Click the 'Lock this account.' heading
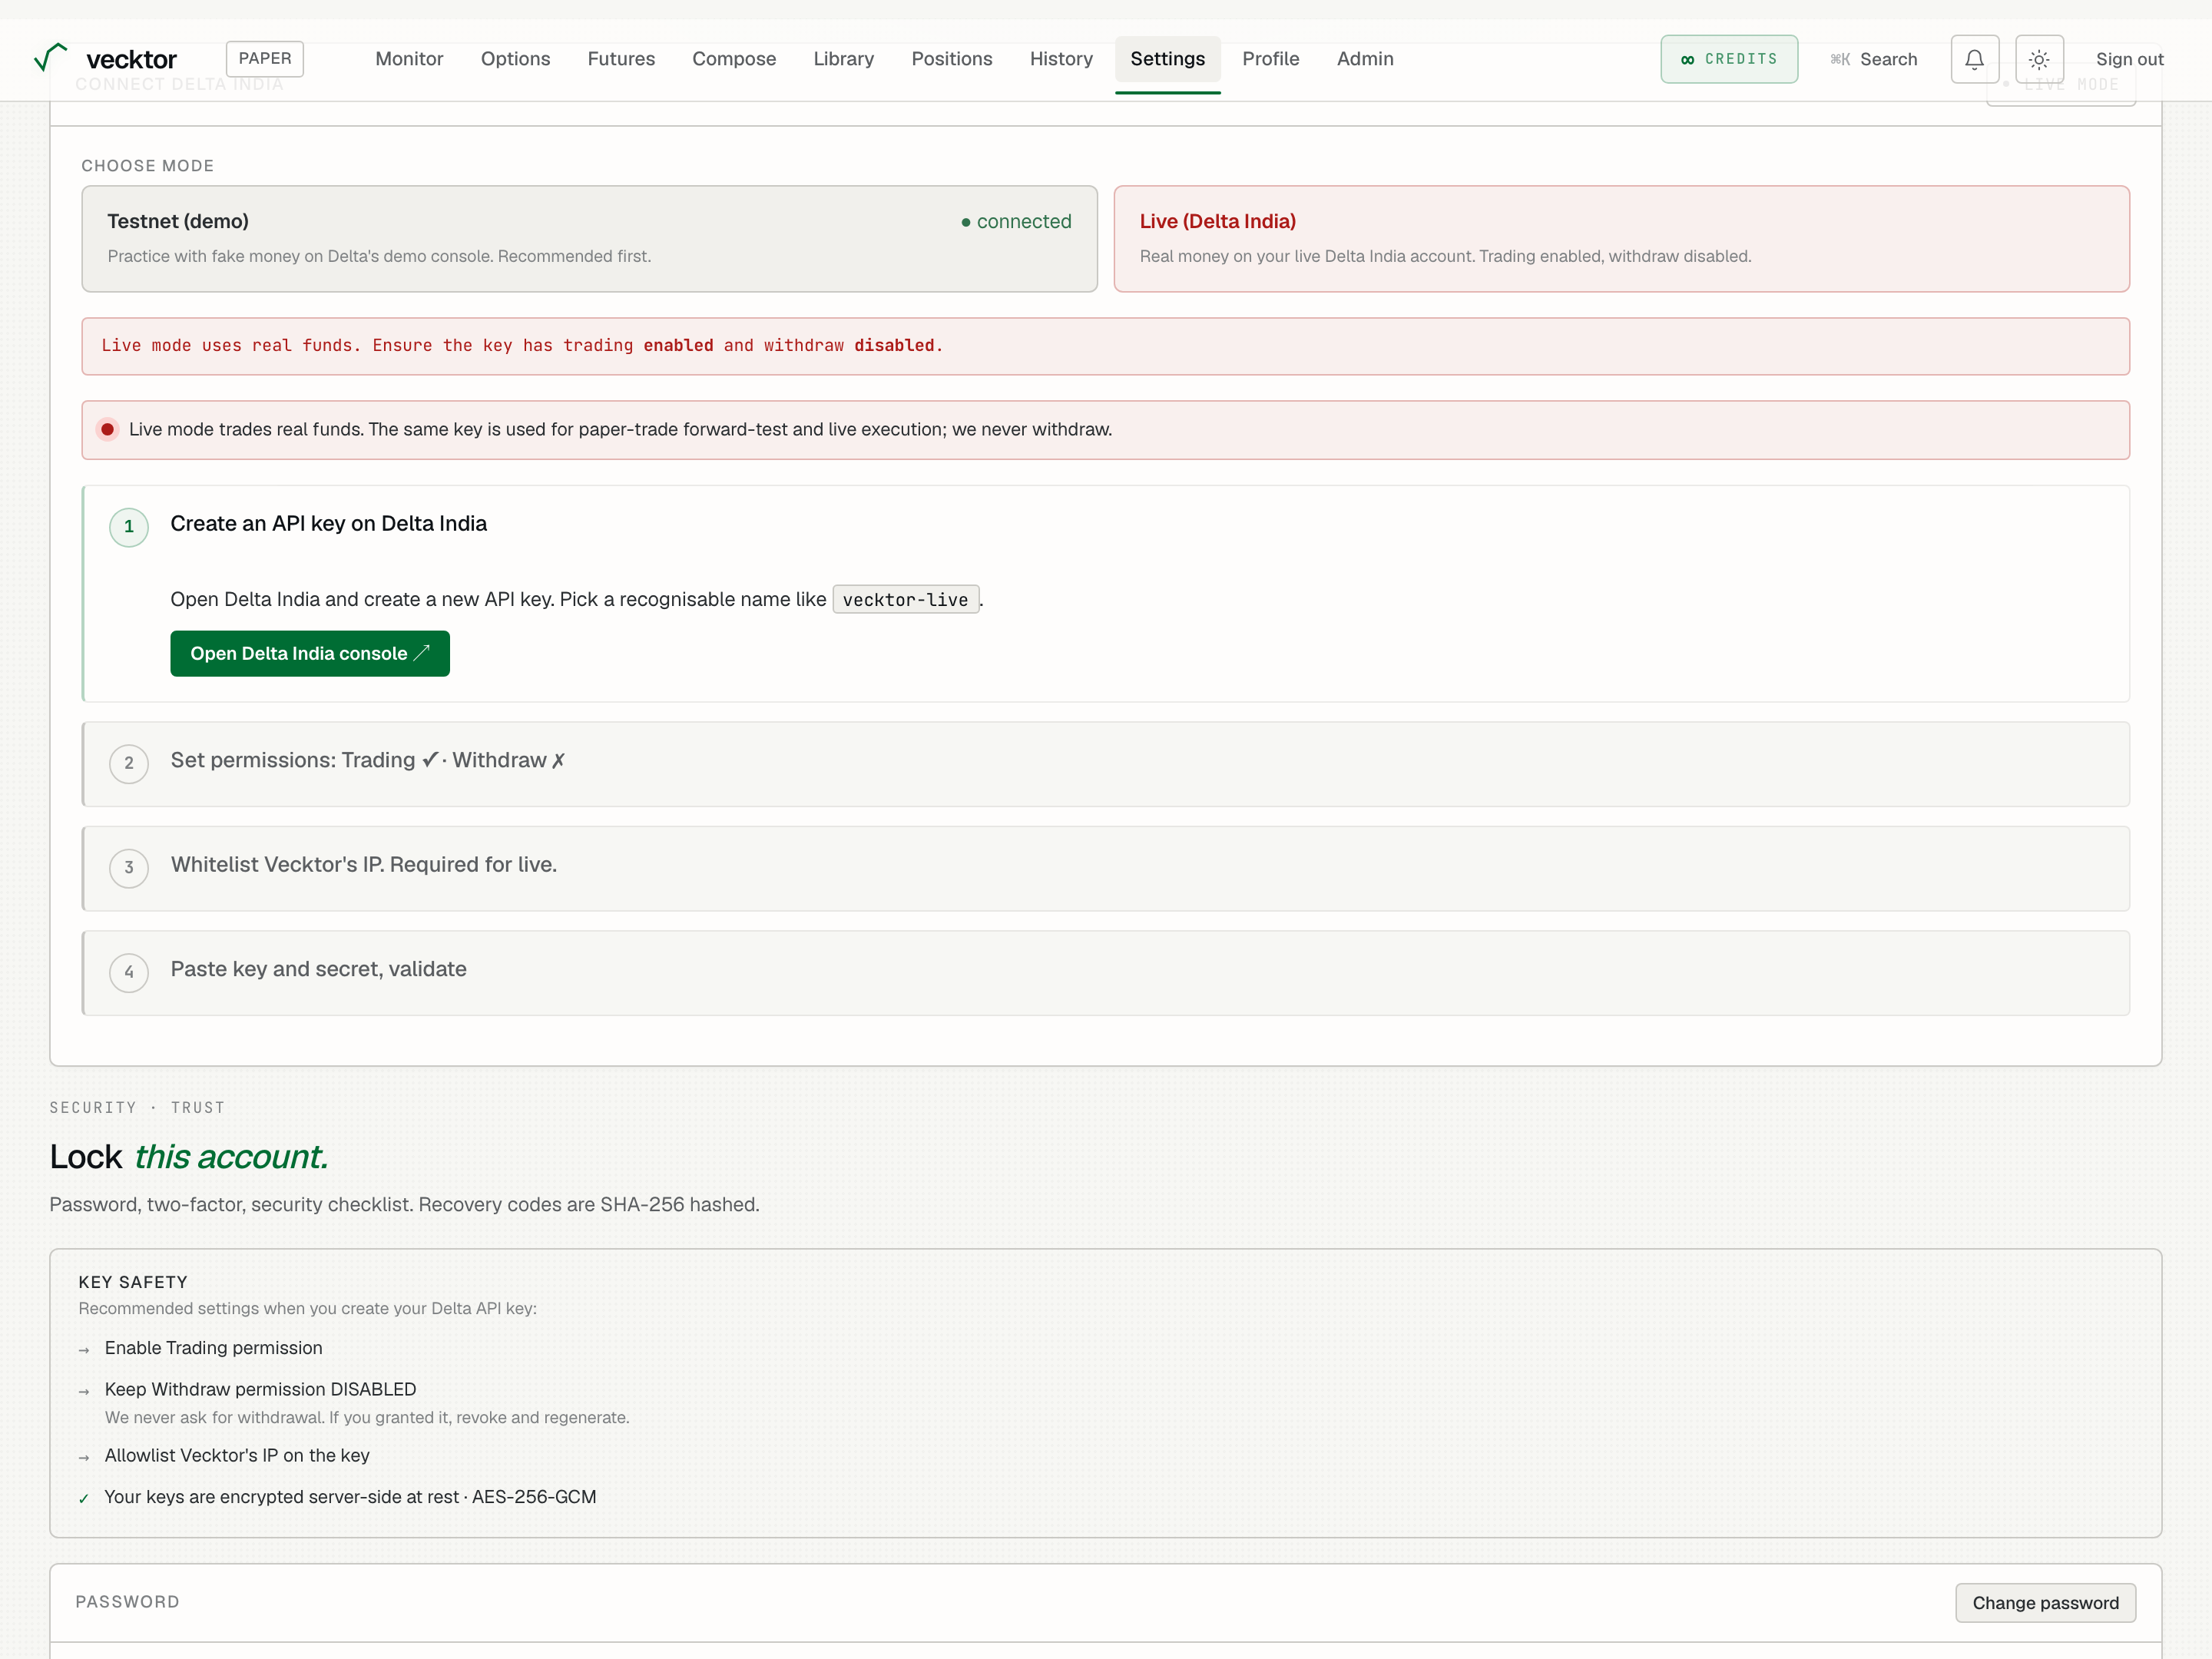The height and width of the screenshot is (1659, 2212). (x=189, y=1157)
